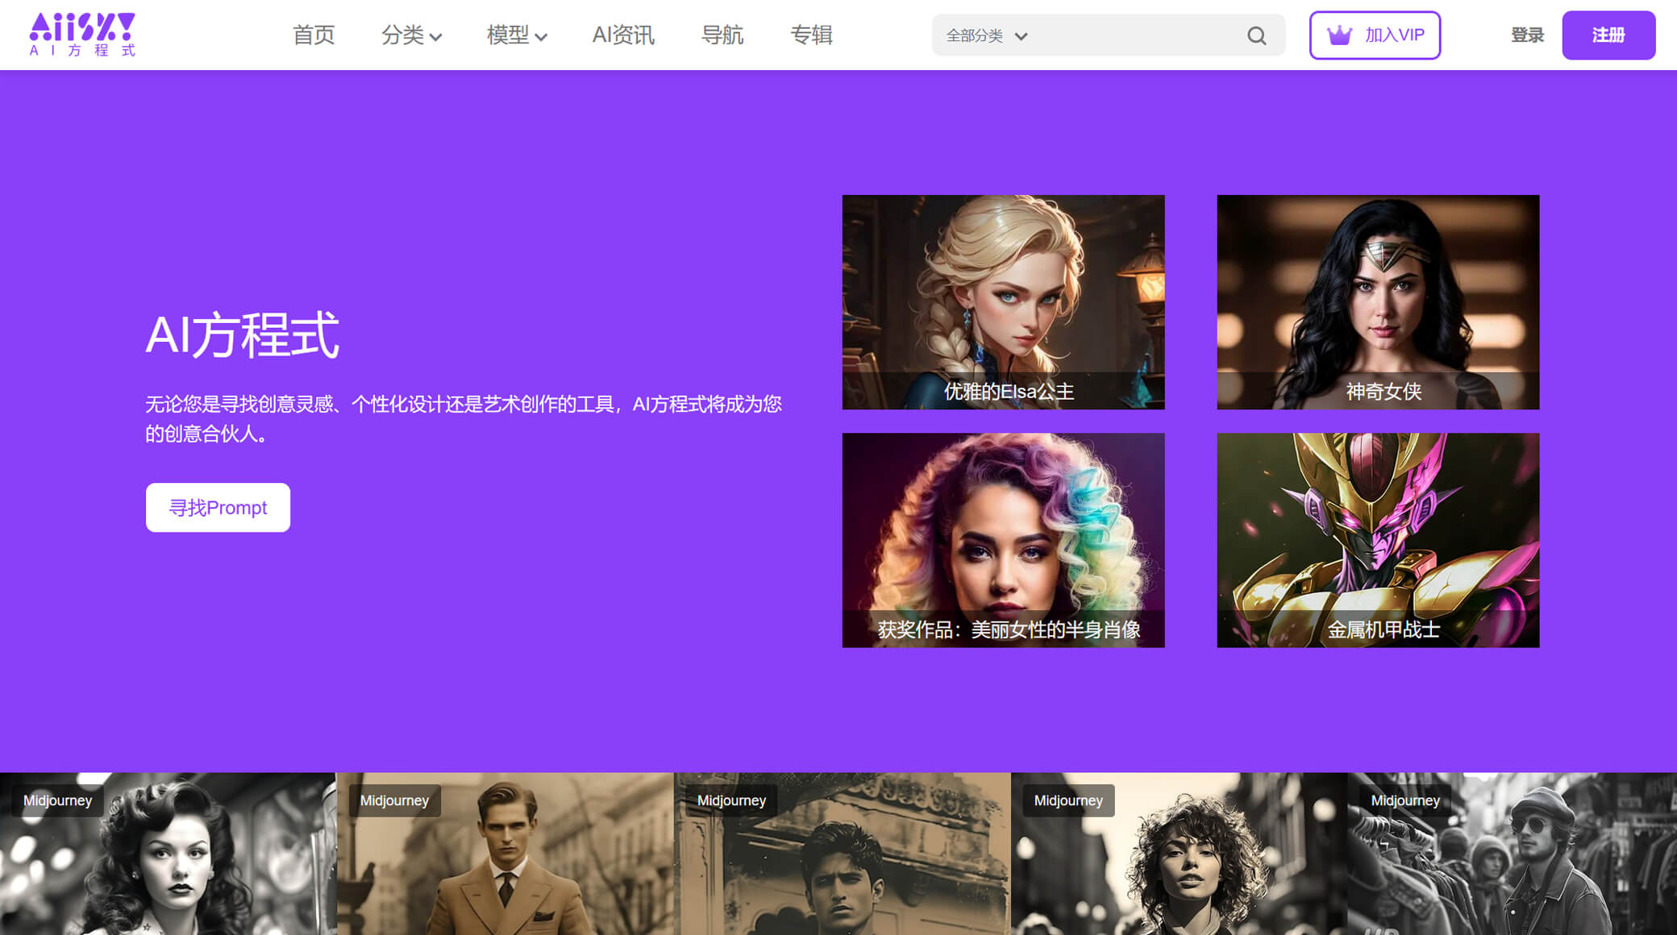Click Midjourney tag on curly-haired woman photo
Image resolution: width=1677 pixels, height=935 pixels.
tap(1068, 800)
